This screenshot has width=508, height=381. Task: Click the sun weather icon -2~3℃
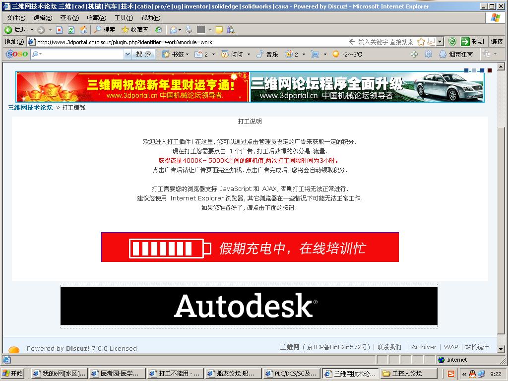[x=336, y=54]
